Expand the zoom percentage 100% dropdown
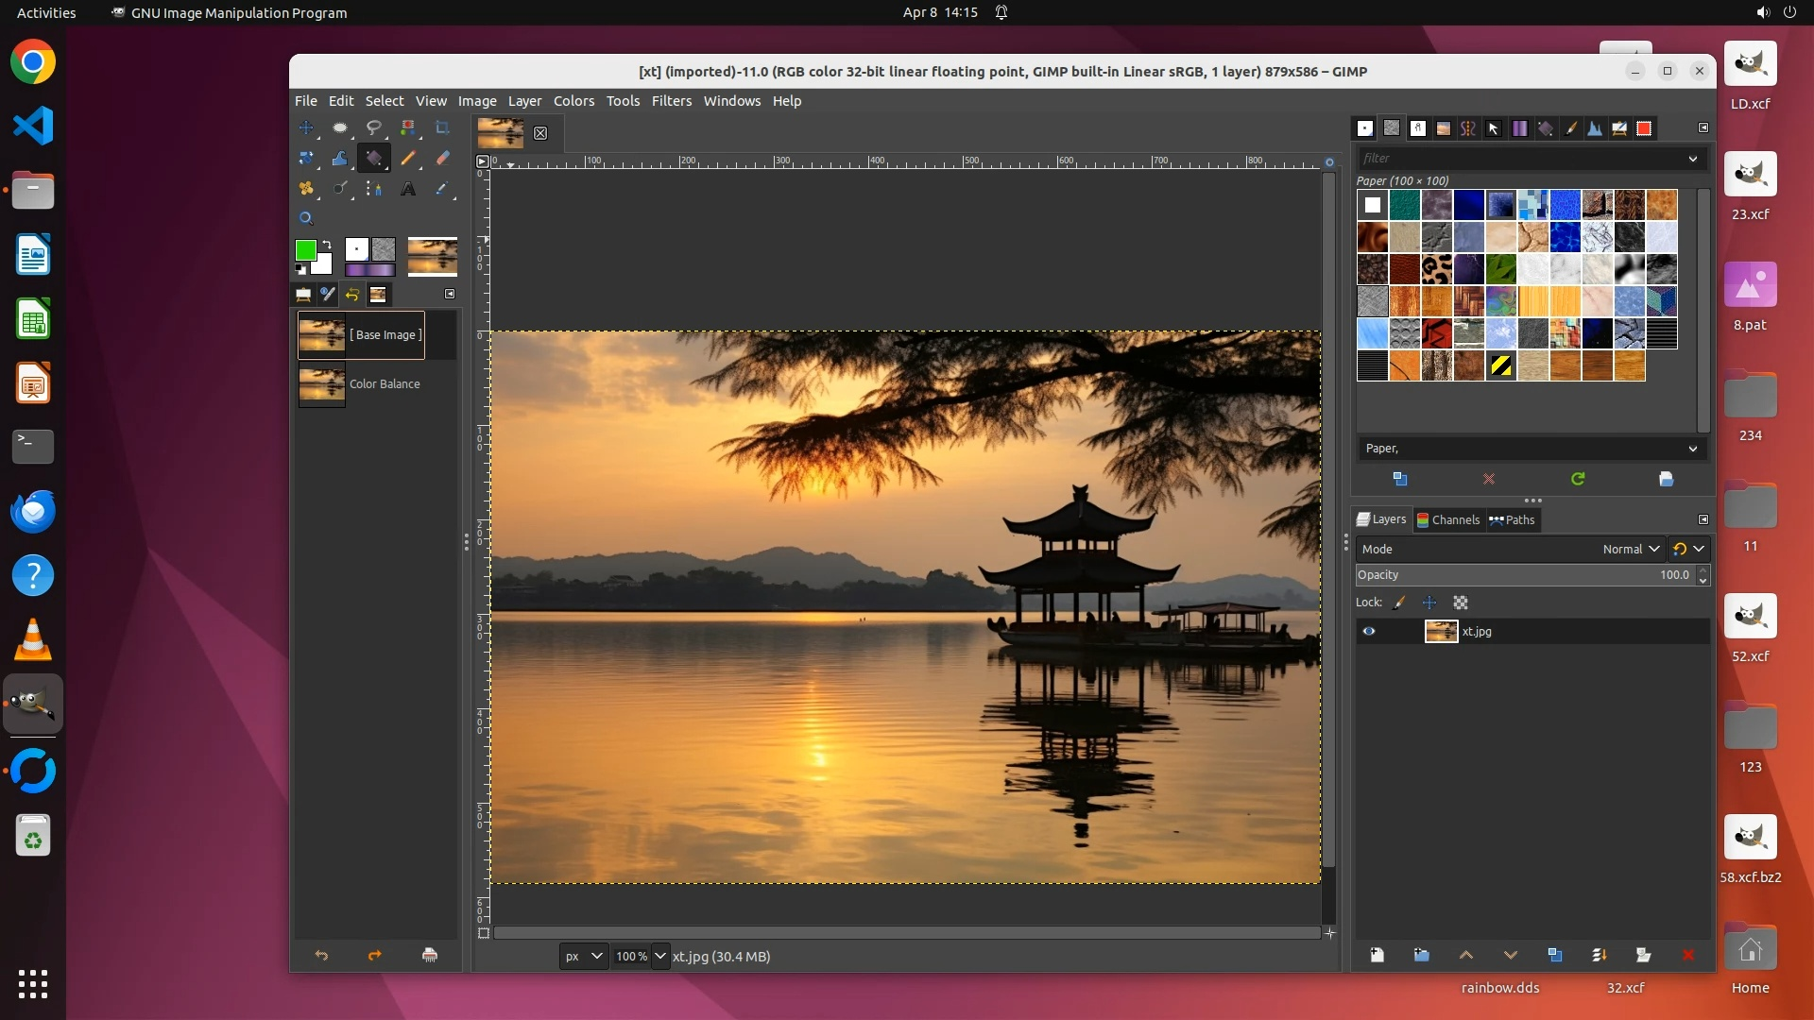Screen dimensions: 1814x1020 (x=660, y=956)
